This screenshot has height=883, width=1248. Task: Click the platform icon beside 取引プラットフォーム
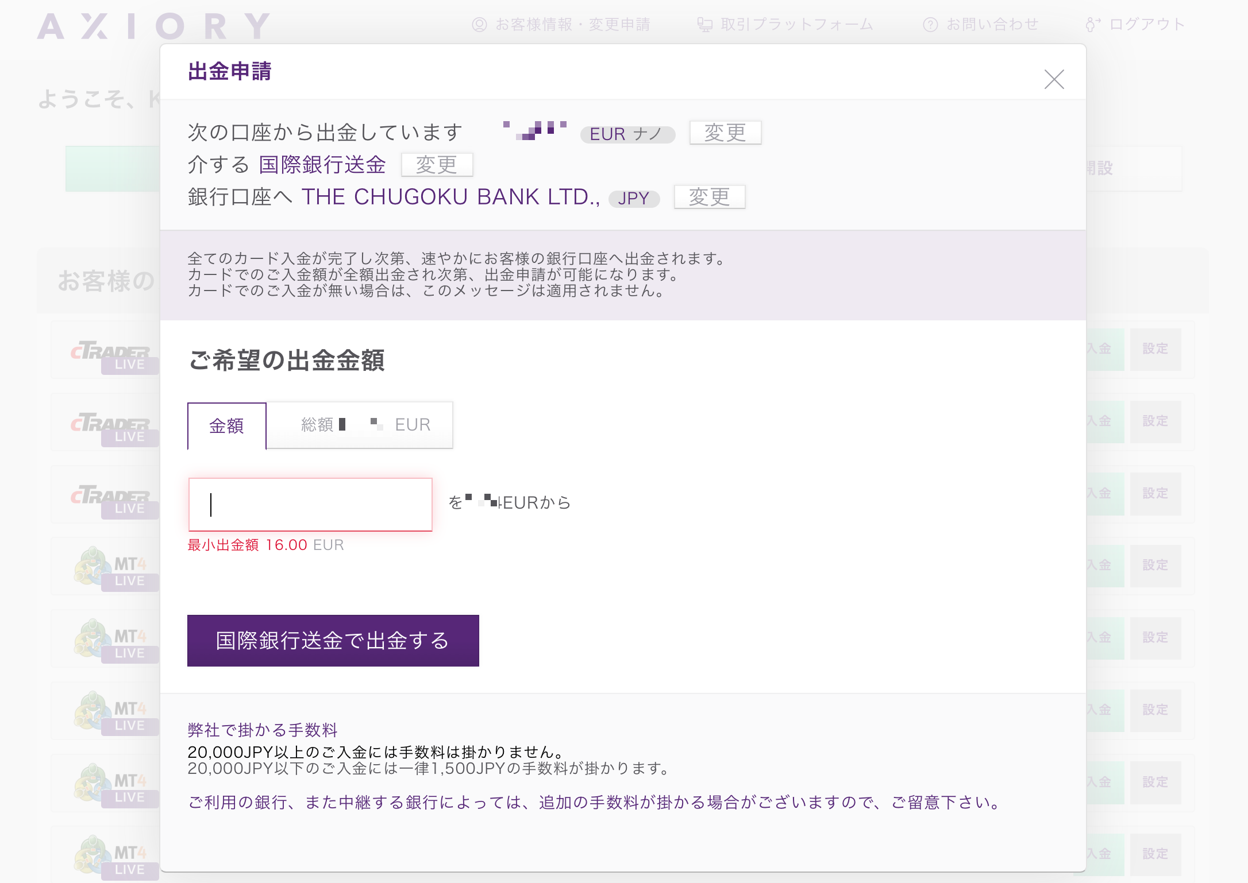tap(704, 25)
